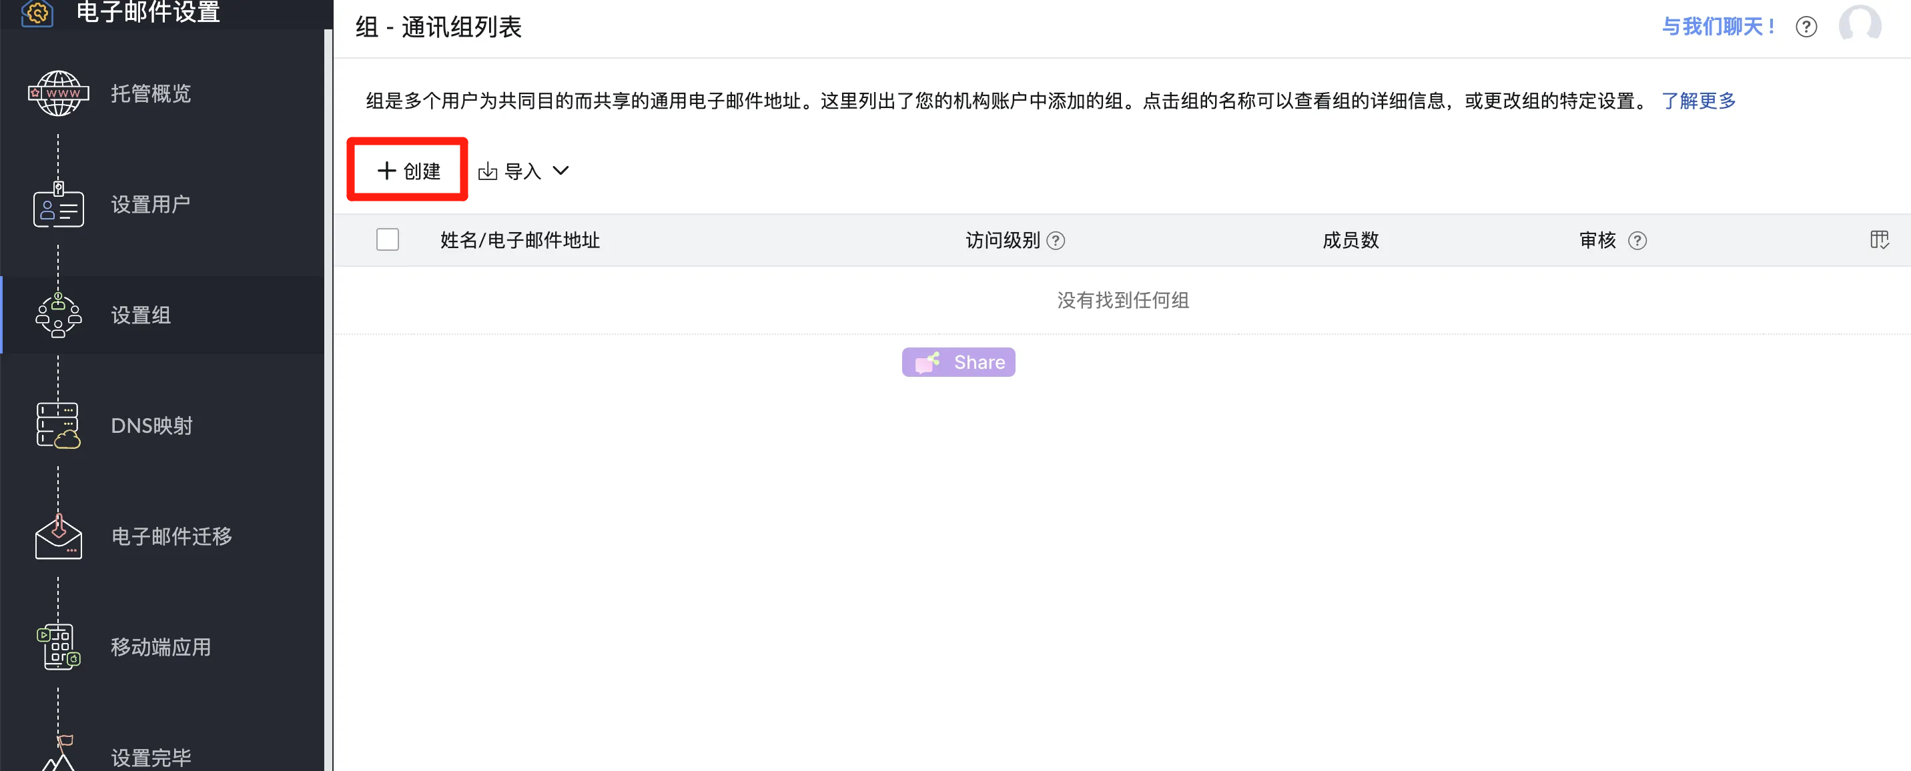
Task: Open the 了解更多 learn more link
Action: pos(1698,101)
